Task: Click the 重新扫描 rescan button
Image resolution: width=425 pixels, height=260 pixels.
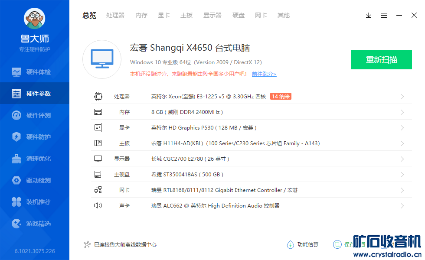Action: click(381, 60)
